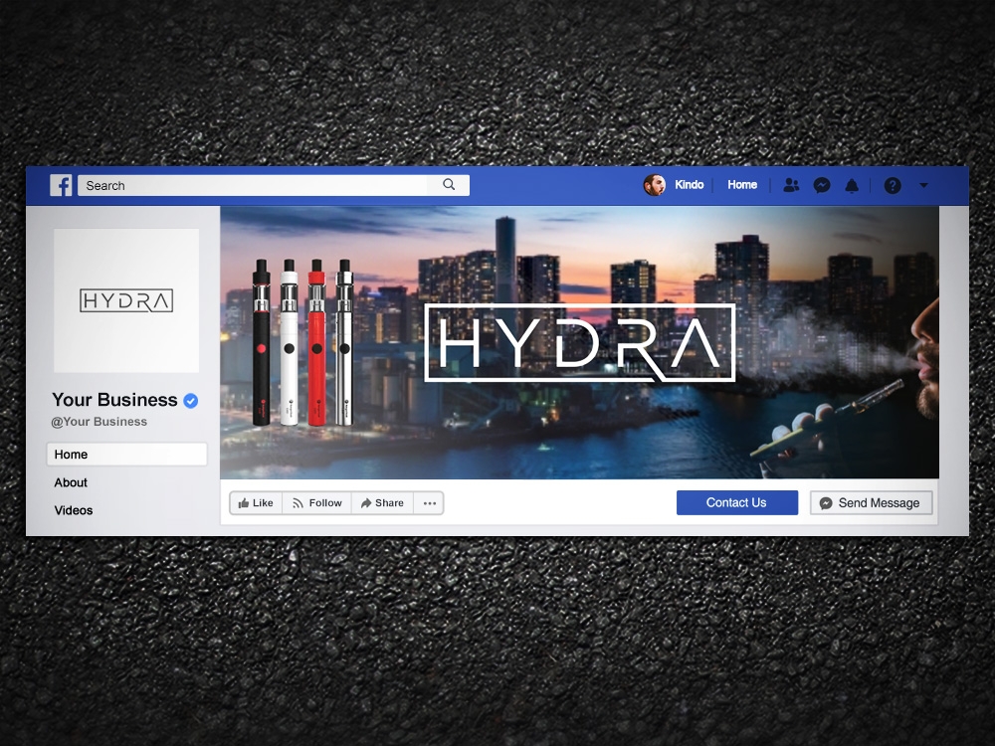Viewport: 995px width, 746px height.
Task: Open friend requests icon in top bar
Action: [x=792, y=185]
